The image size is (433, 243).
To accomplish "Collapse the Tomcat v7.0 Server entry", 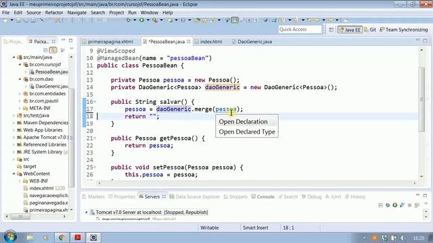I will click(x=86, y=213).
